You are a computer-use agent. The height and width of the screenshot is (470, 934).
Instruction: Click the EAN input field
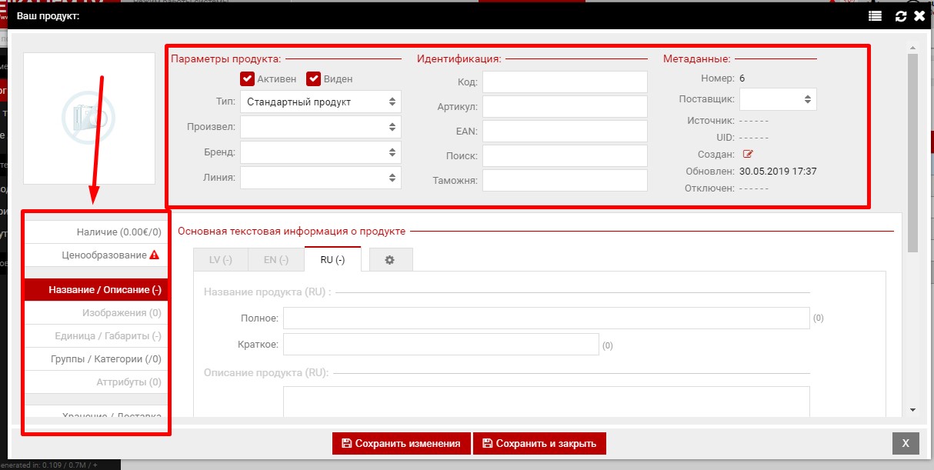point(565,132)
